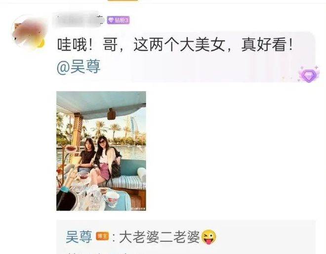Click the purple 钻粉3 fan badge
Image resolution: width=326 pixels, height=254 pixels.
coord(119,20)
